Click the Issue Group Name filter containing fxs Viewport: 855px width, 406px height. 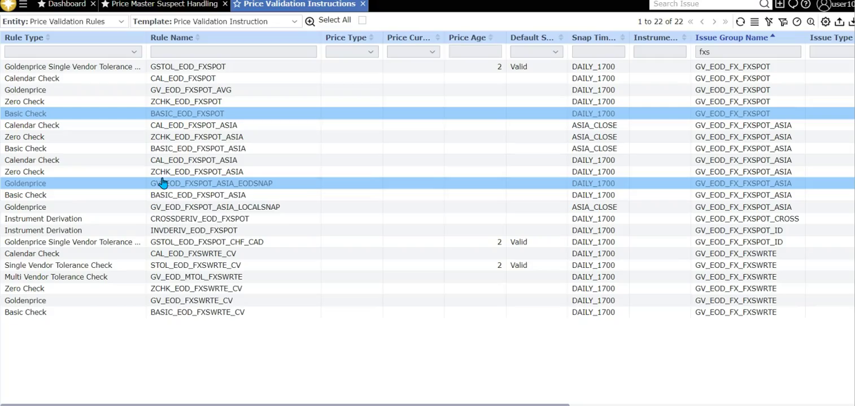pyautogui.click(x=748, y=51)
